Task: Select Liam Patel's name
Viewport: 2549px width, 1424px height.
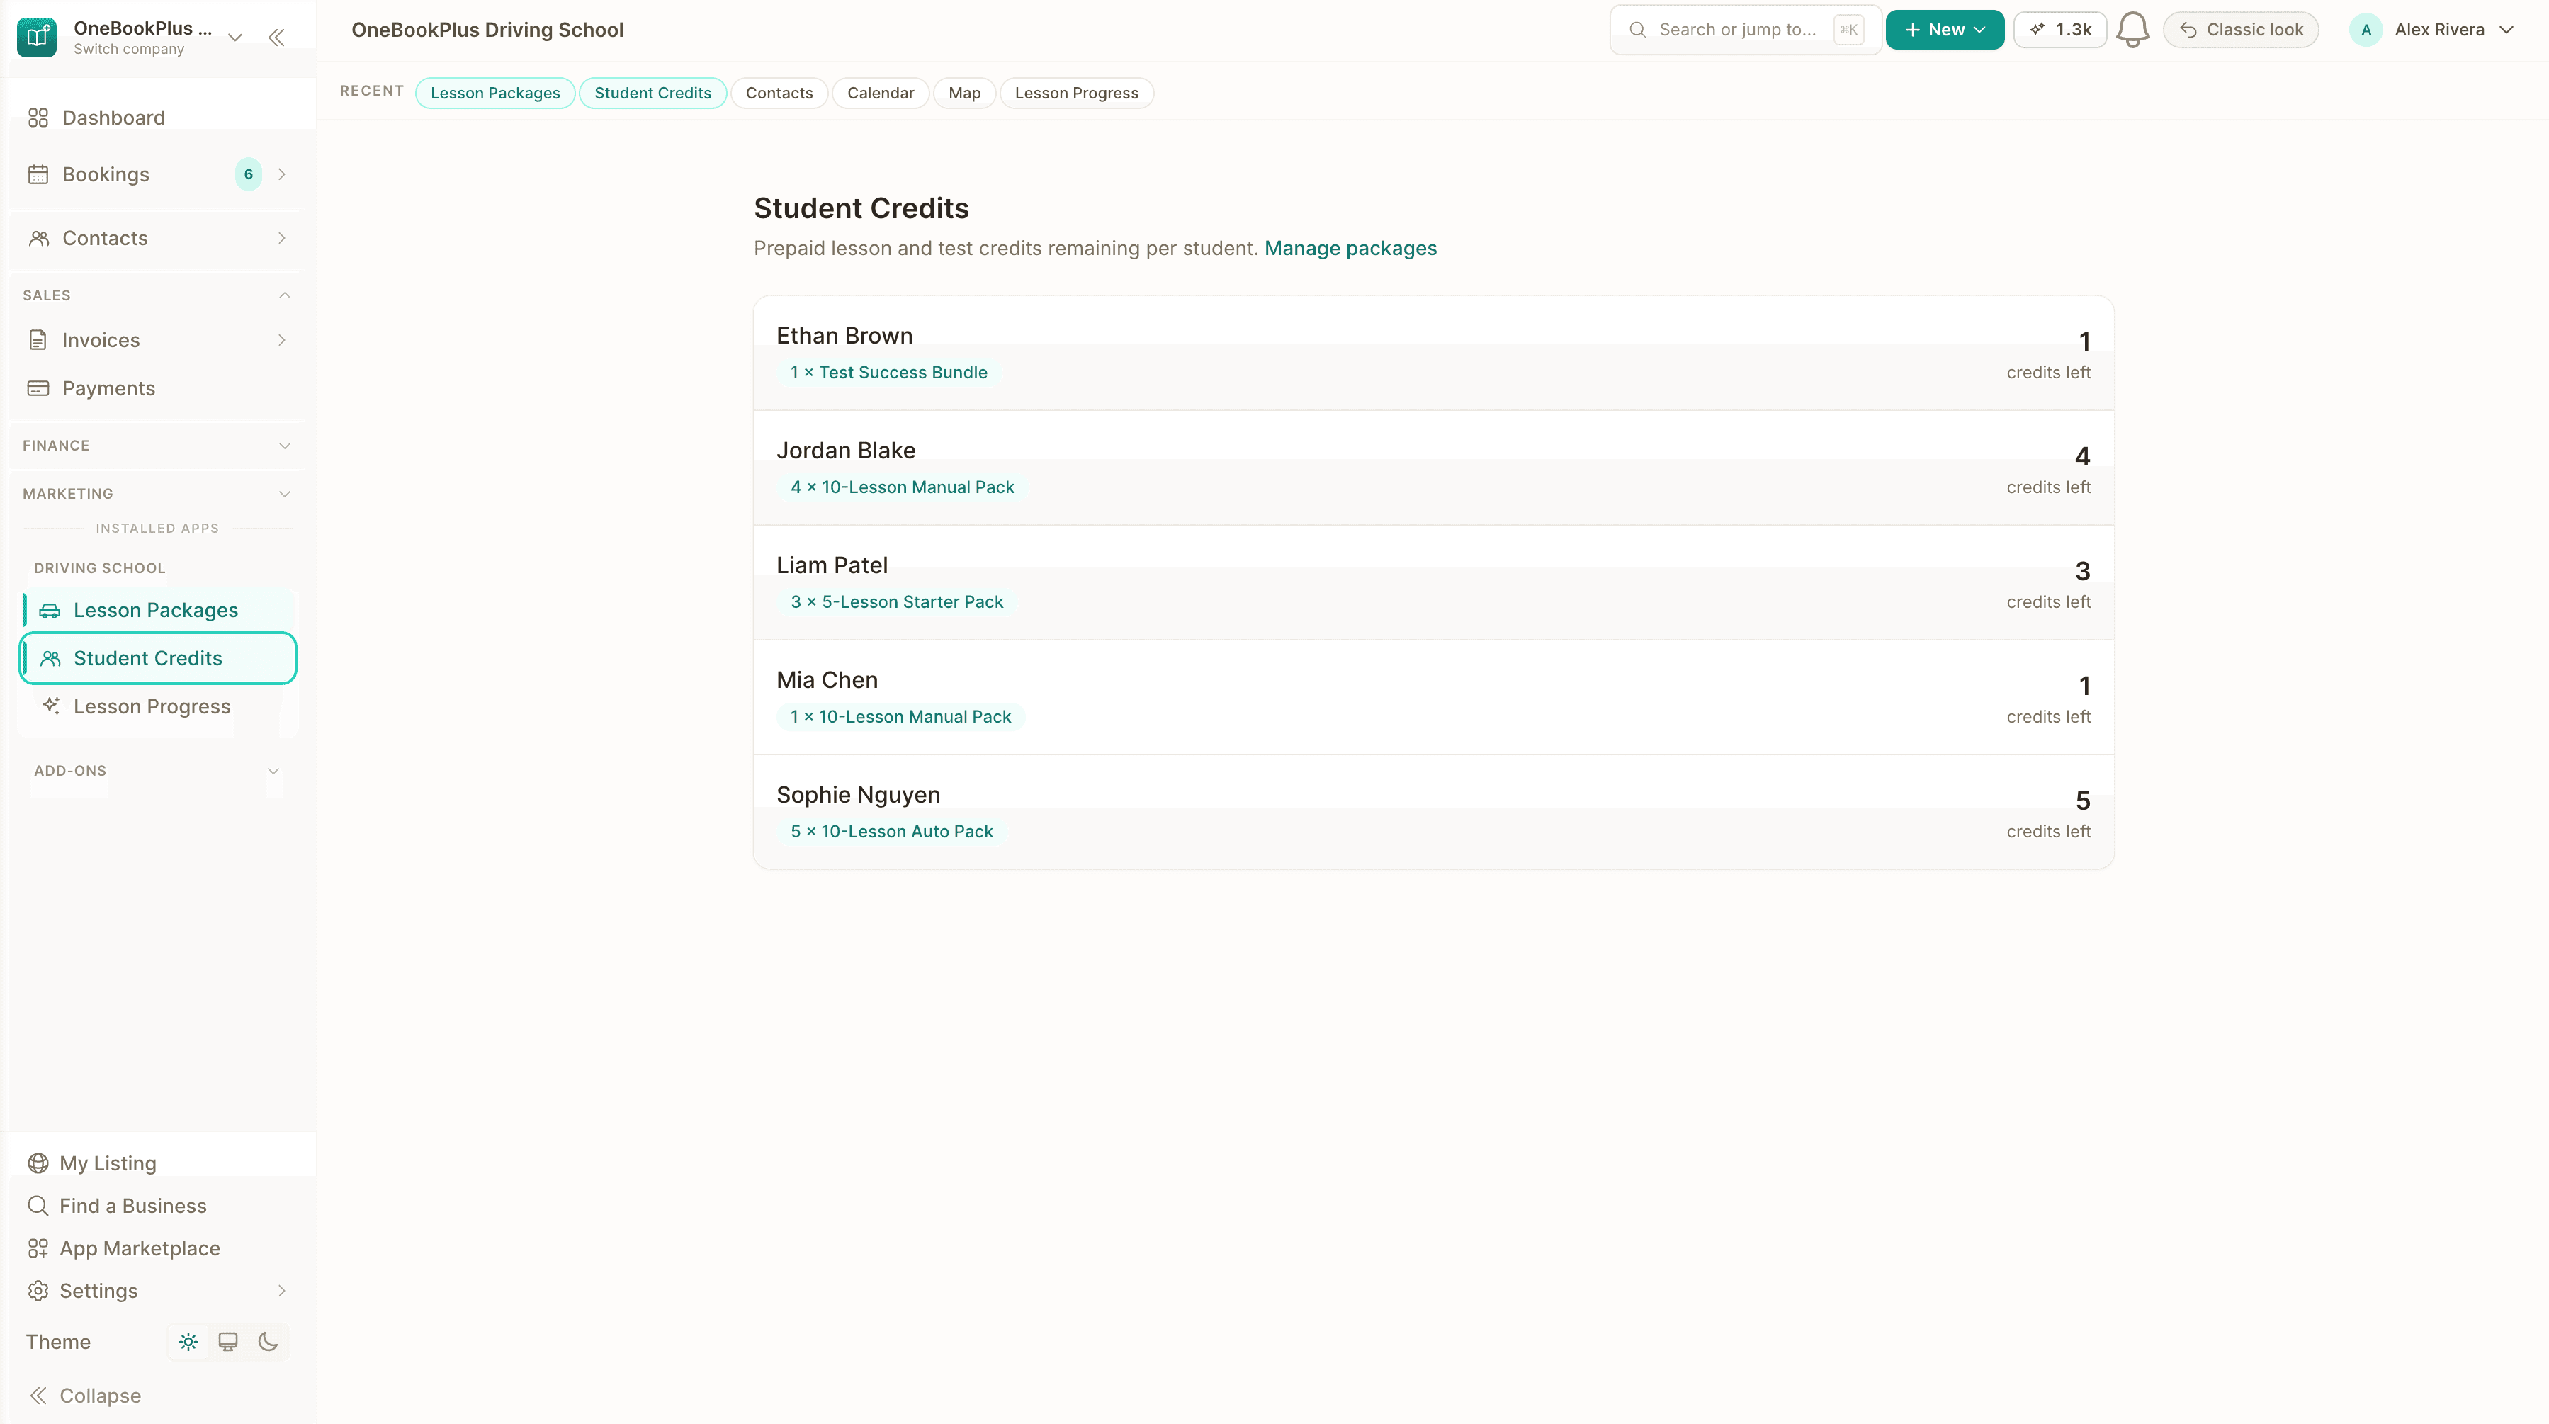Action: (831, 566)
